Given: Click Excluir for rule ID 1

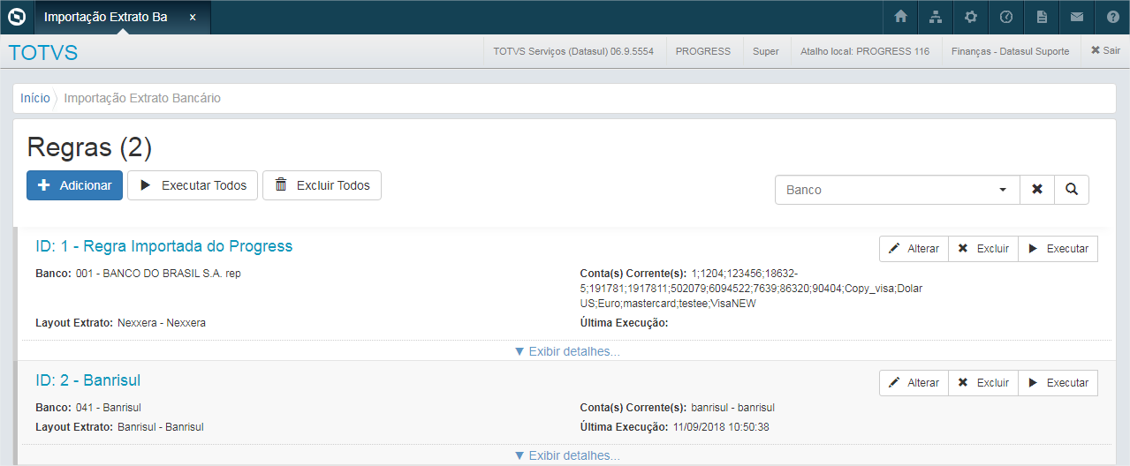Looking at the screenshot, I should [983, 249].
